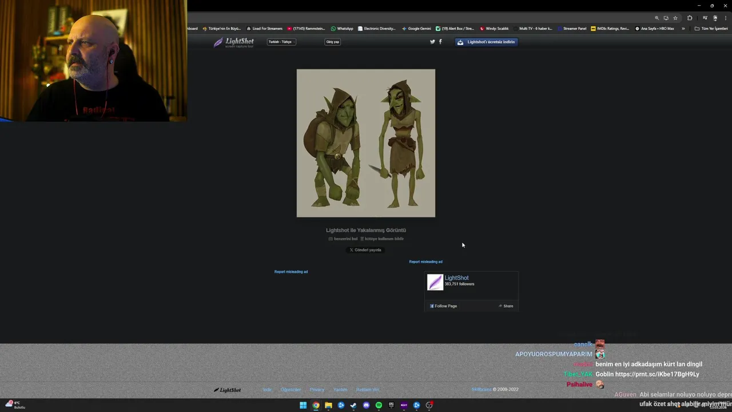Image resolution: width=732 pixels, height=412 pixels.
Task: Click Lightshot'ı ücretsiz indirin download button
Action: coord(487,42)
